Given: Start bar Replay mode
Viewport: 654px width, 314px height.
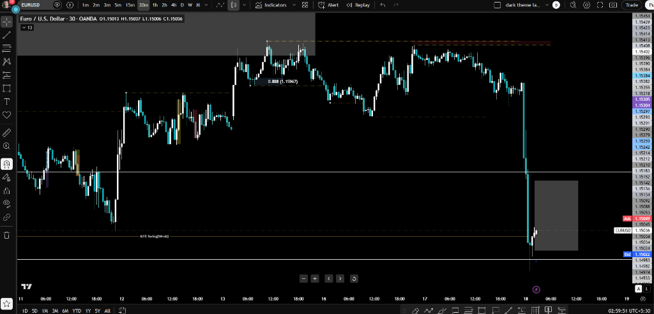Looking at the screenshot, I should [x=358, y=5].
